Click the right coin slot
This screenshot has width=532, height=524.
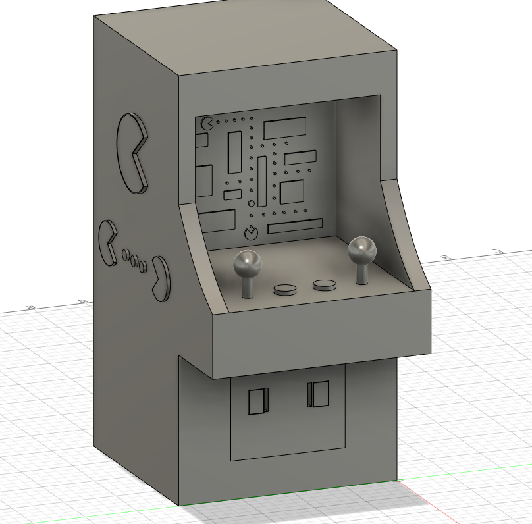(x=318, y=394)
